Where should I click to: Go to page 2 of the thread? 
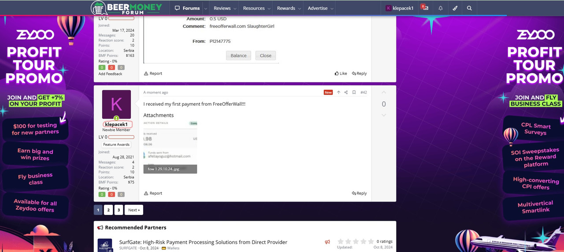[108, 210]
